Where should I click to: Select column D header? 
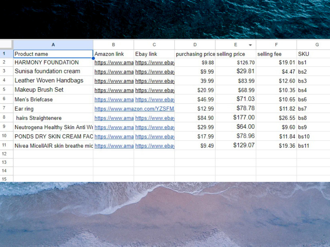point(195,44)
